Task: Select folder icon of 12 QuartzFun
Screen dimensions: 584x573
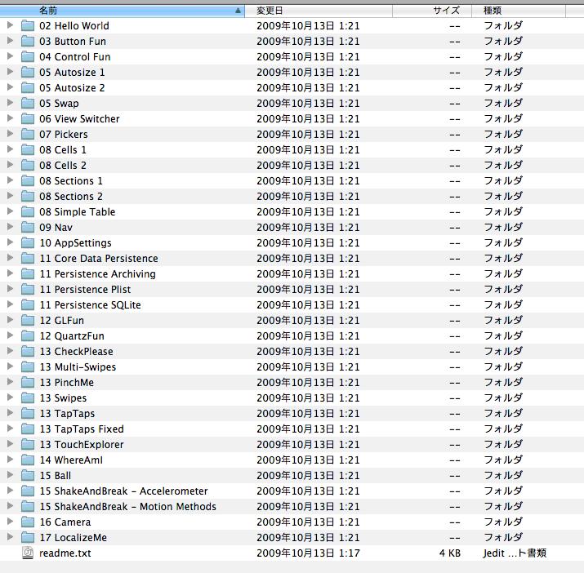Action: pyautogui.click(x=28, y=335)
